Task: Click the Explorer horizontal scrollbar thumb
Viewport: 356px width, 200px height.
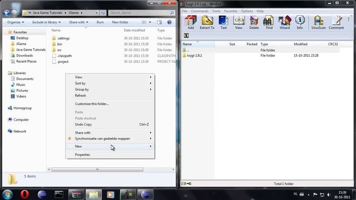Action: (97, 169)
